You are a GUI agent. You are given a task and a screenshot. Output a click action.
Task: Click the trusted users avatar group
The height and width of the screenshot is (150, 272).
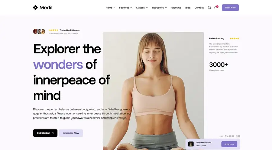click(39, 31)
